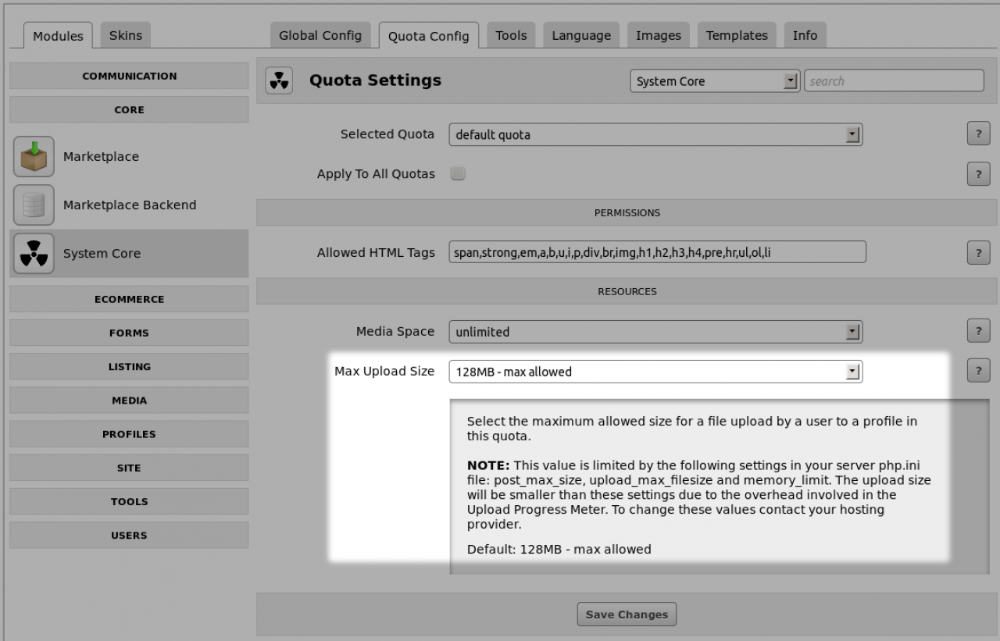Switch to the Global Config tab
The image size is (1000, 641).
pos(320,35)
